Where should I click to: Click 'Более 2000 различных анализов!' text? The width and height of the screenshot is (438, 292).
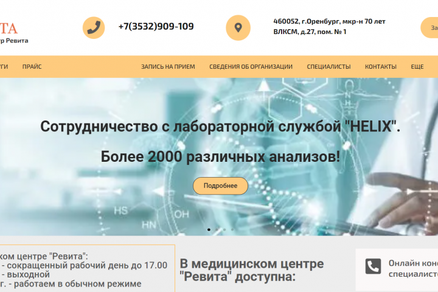point(220,156)
